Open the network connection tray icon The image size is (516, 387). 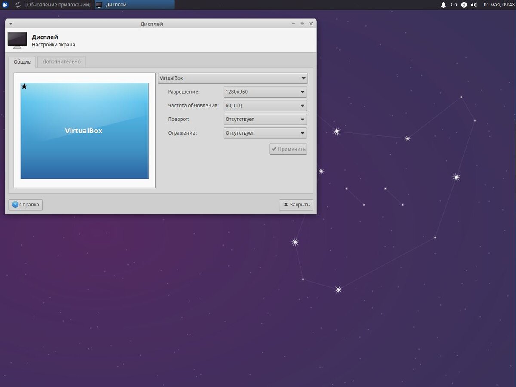click(454, 5)
